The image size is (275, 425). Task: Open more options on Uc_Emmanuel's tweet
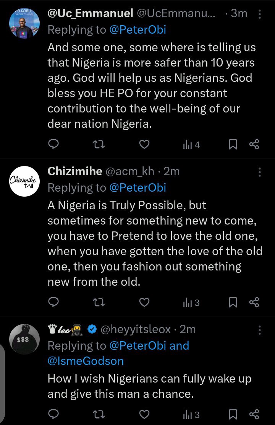260,14
